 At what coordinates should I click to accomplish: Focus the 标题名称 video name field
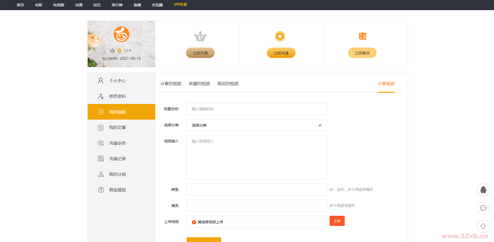point(256,109)
